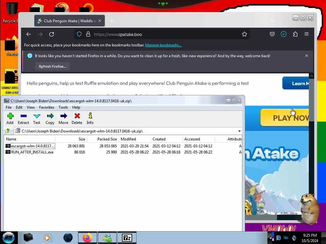Open the globe browser icon on the taskbar
The height and width of the screenshot is (244, 326).
pyautogui.click(x=68, y=238)
